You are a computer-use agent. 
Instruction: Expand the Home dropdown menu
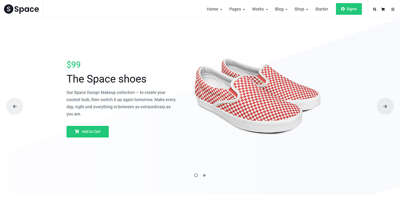tap(214, 9)
